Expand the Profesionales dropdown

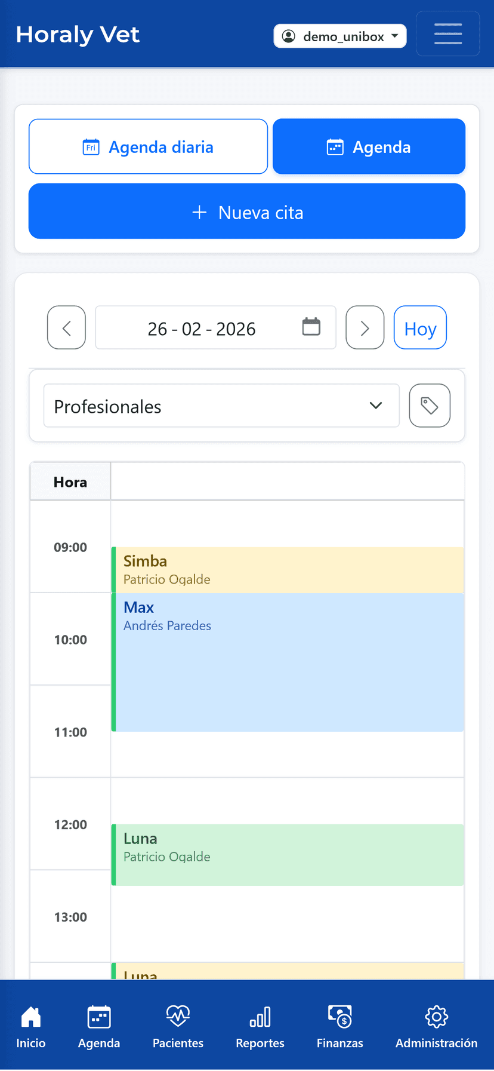pos(221,406)
